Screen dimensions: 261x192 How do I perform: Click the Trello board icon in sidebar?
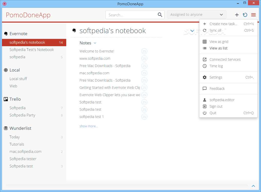click(x=6, y=99)
